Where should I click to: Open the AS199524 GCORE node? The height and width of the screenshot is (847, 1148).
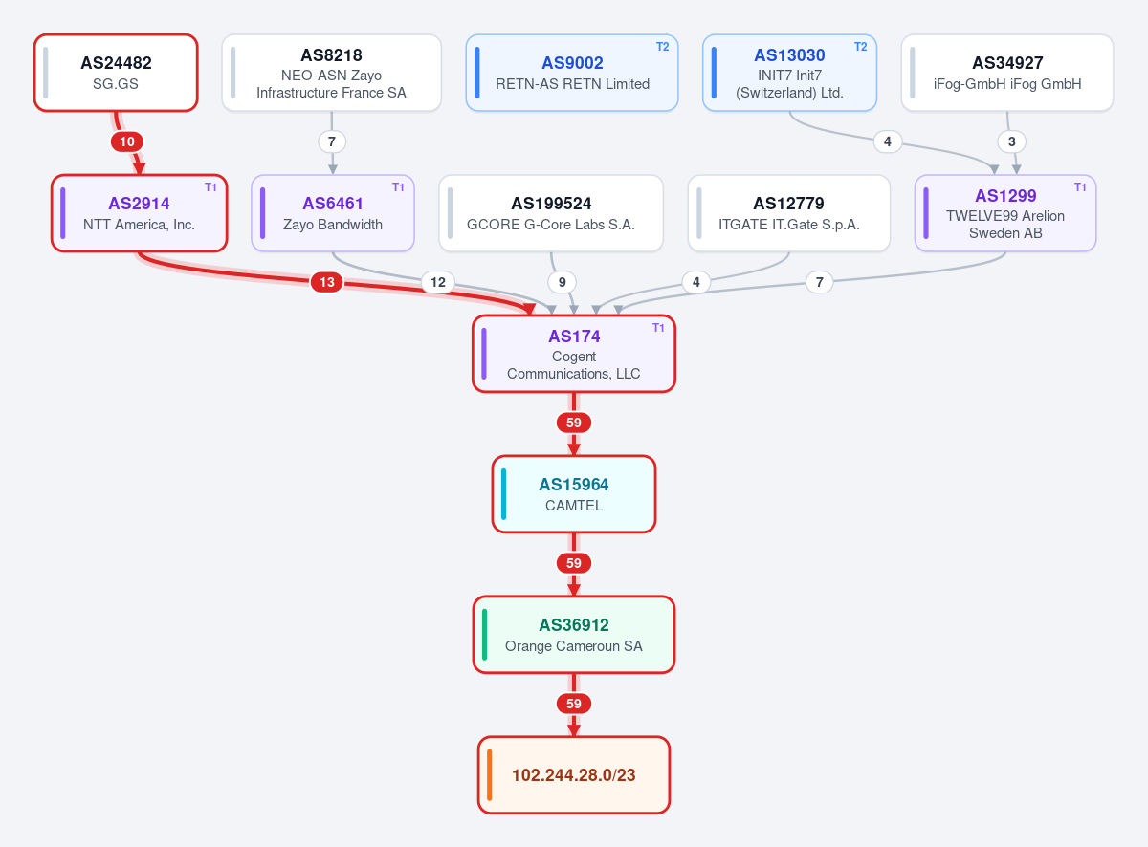[x=551, y=213]
